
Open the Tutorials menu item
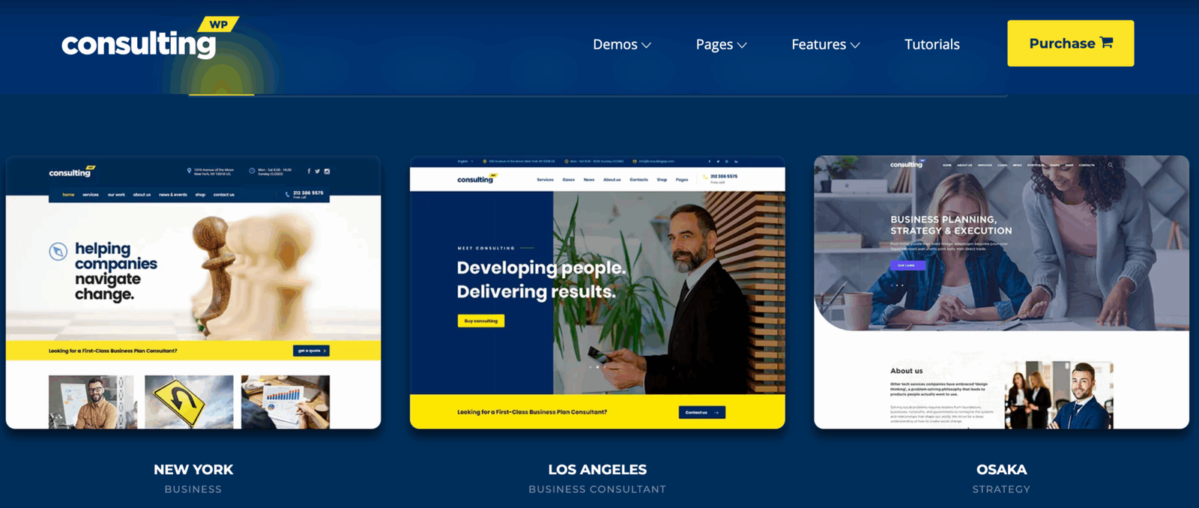click(x=931, y=45)
